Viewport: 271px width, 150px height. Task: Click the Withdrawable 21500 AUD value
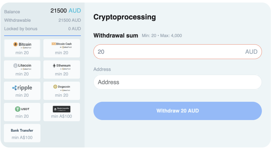click(70, 20)
